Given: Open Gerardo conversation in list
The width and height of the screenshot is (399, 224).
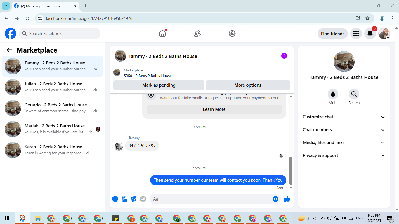Looking at the screenshot, I should (53, 108).
